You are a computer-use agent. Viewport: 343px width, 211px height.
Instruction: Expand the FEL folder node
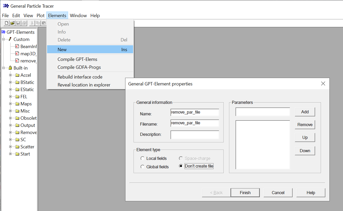pos(10,96)
